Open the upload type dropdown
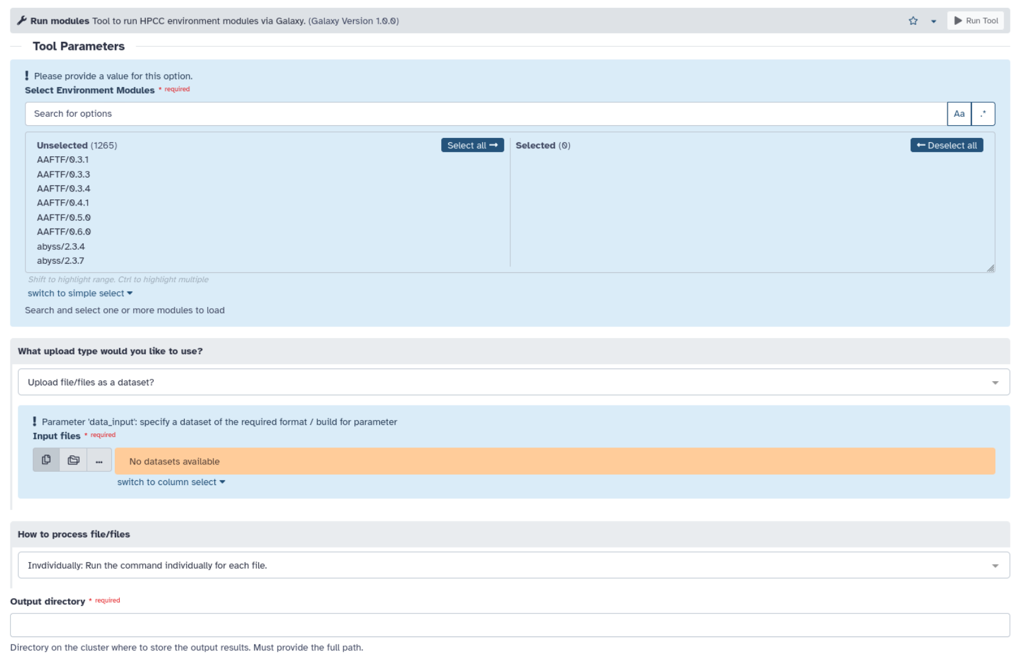Screen dimensions: 1022x662 513,382
